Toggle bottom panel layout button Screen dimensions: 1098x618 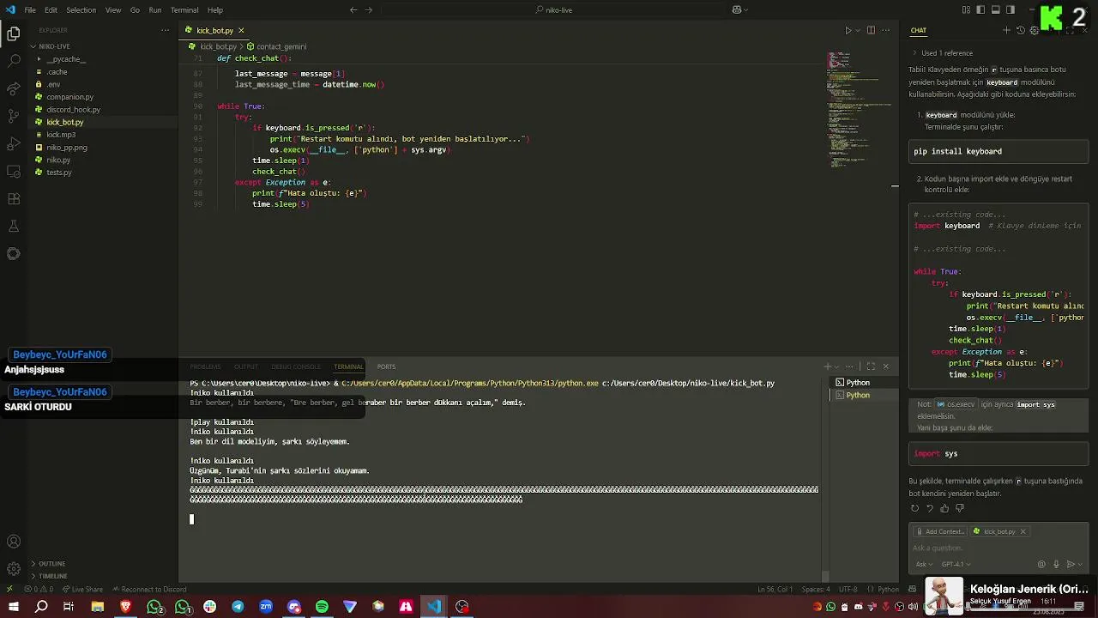point(996,10)
